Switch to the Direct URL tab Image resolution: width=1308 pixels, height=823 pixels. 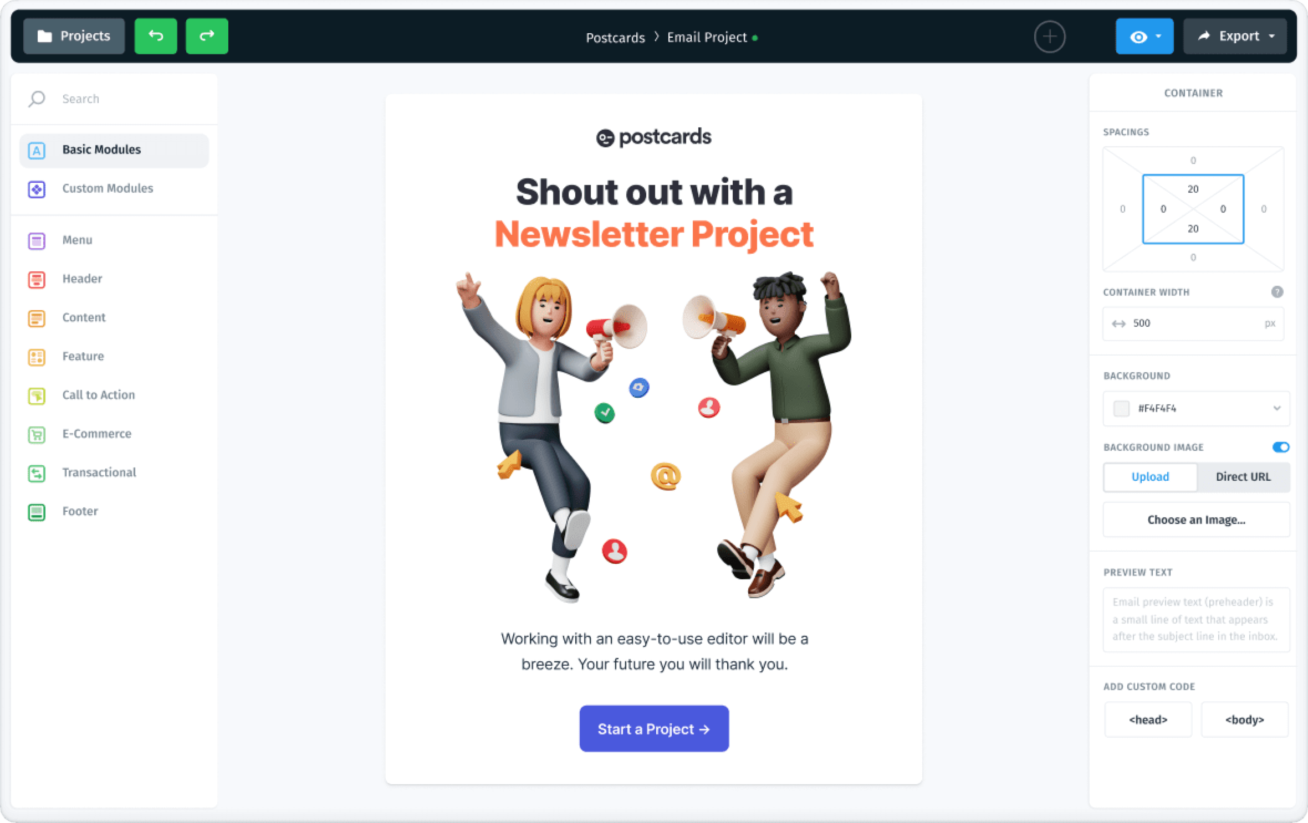point(1243,477)
